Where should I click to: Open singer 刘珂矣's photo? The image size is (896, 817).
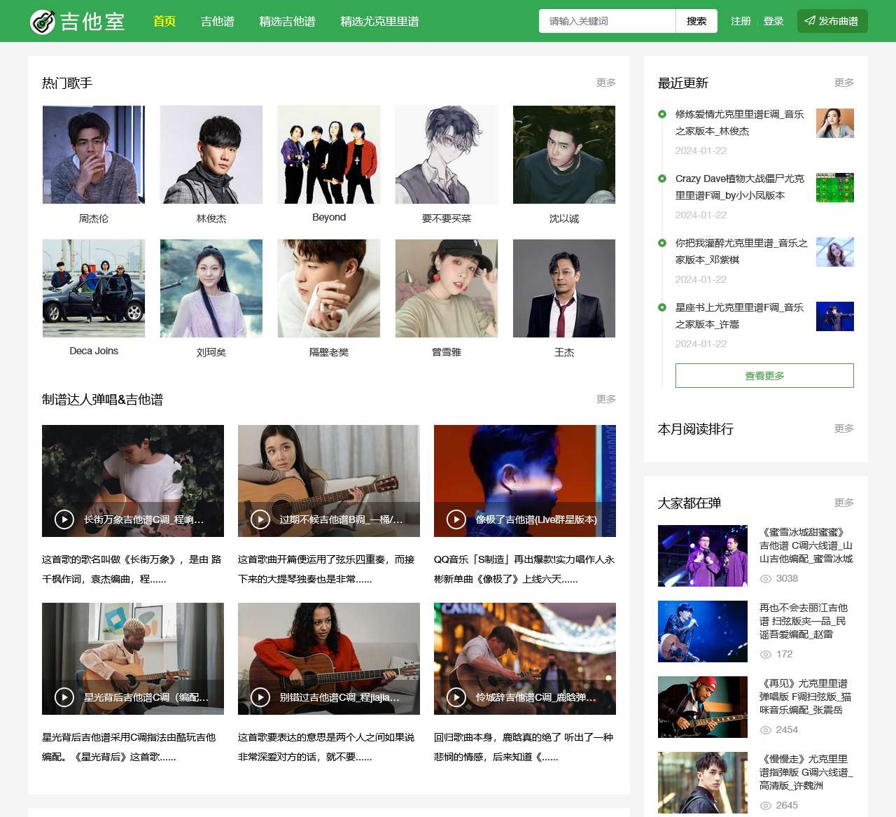click(211, 288)
